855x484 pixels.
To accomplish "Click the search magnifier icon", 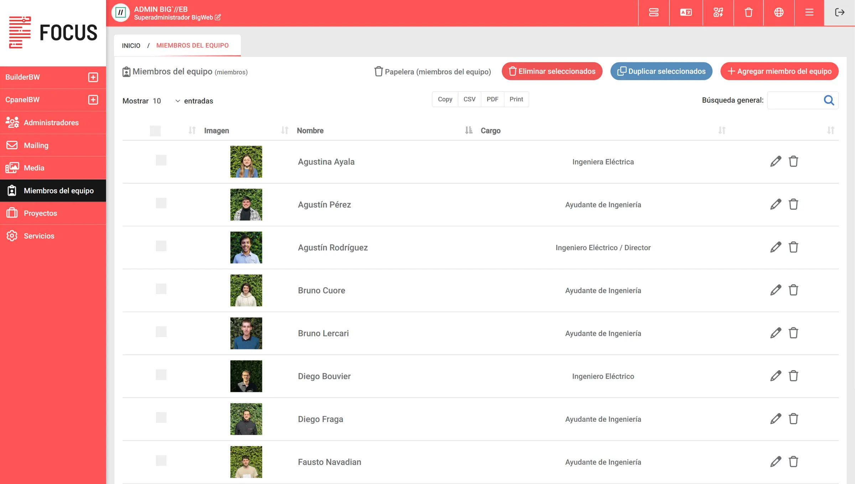I will pyautogui.click(x=829, y=100).
